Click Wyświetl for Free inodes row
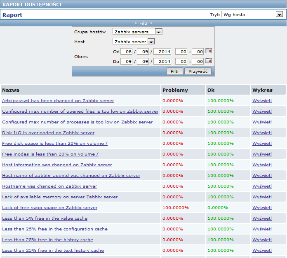This screenshot has width=287, height=258. click(x=262, y=154)
